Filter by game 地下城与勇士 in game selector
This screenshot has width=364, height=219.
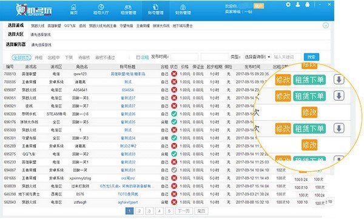click(183, 25)
